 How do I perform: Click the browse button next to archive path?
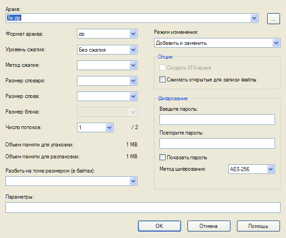(x=273, y=18)
